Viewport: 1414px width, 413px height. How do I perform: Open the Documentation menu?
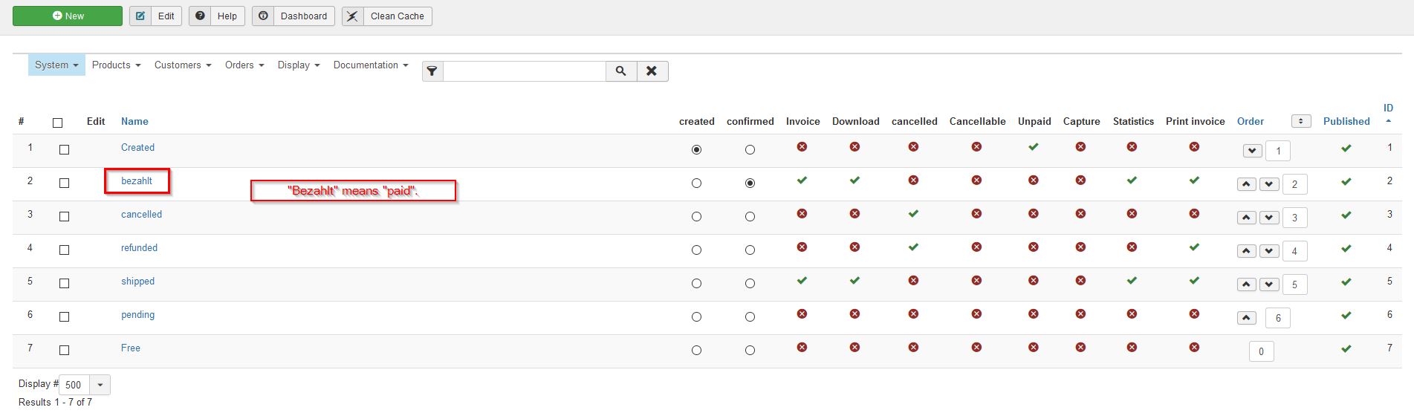[370, 65]
